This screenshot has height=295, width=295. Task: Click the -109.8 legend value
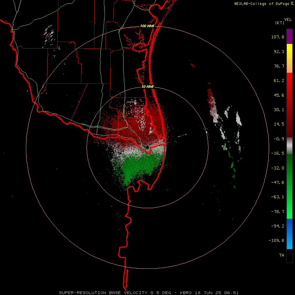[x=276, y=241]
